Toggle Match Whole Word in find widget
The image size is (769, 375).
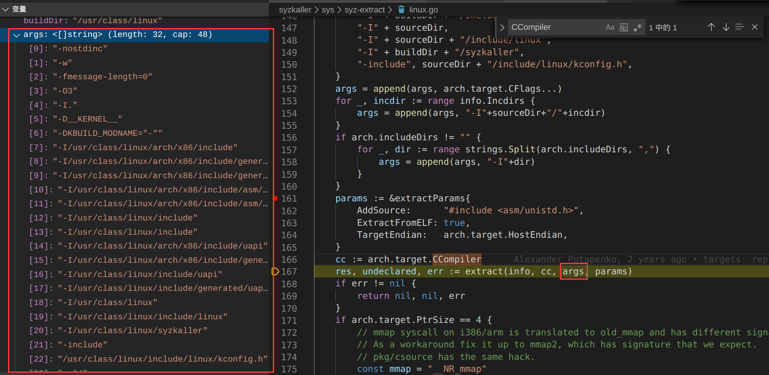point(624,28)
